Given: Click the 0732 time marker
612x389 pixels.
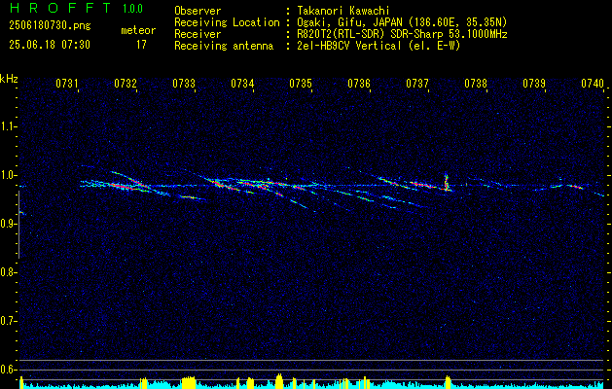Looking at the screenshot, I should coord(126,84).
